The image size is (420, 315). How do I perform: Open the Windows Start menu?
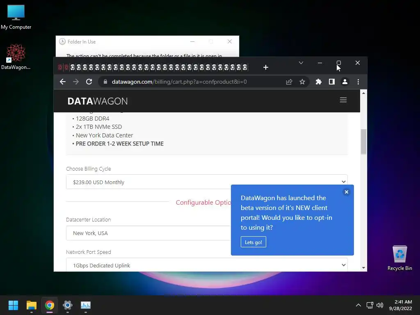pyautogui.click(x=13, y=305)
